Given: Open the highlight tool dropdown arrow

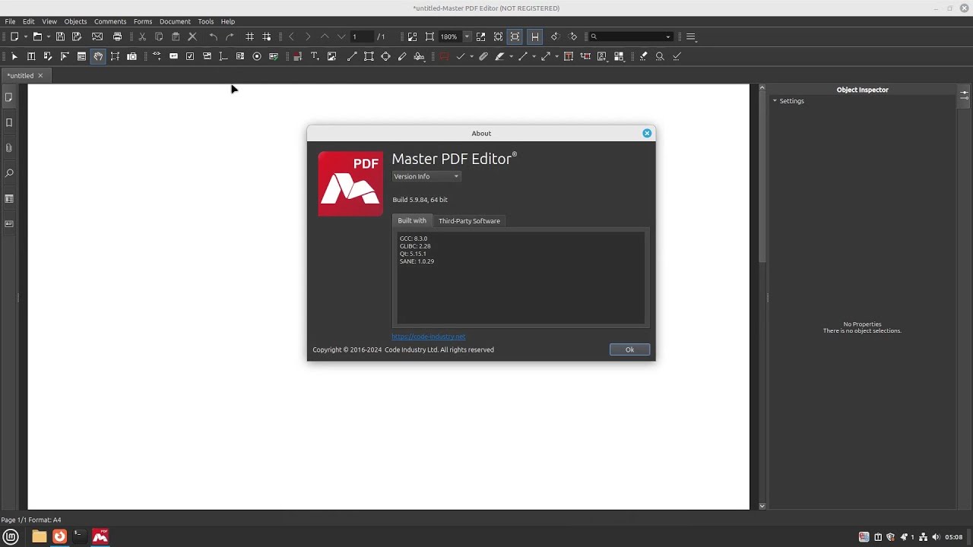Looking at the screenshot, I should tap(511, 56).
